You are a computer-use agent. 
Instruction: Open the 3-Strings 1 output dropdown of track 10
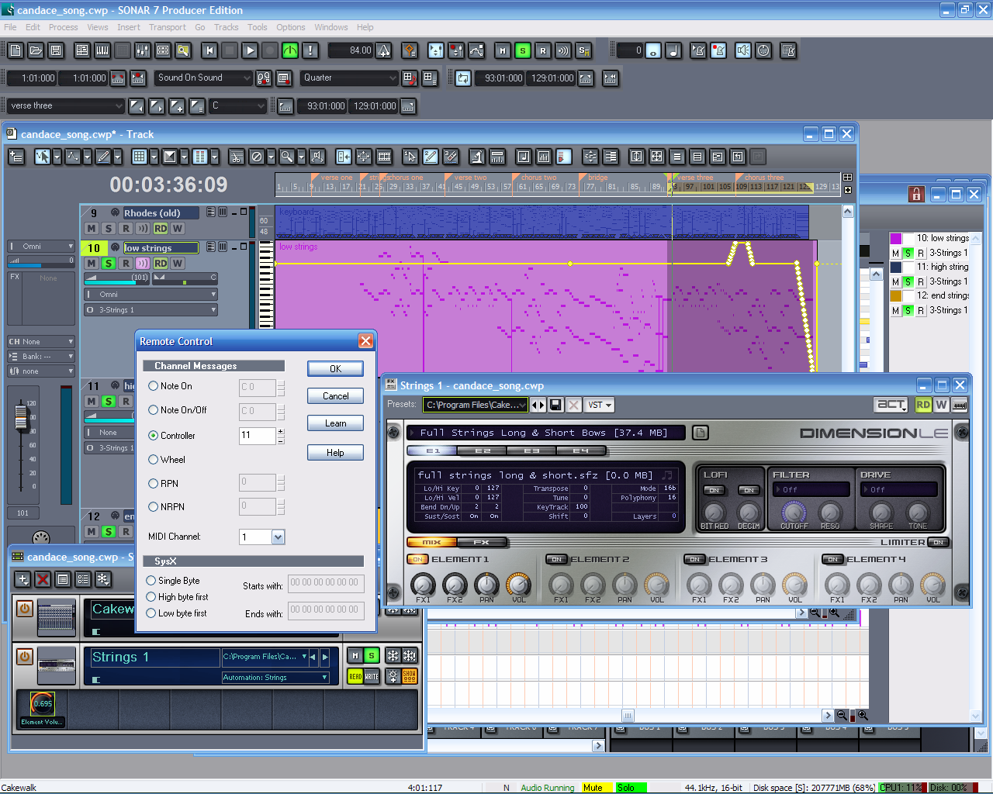[151, 309]
